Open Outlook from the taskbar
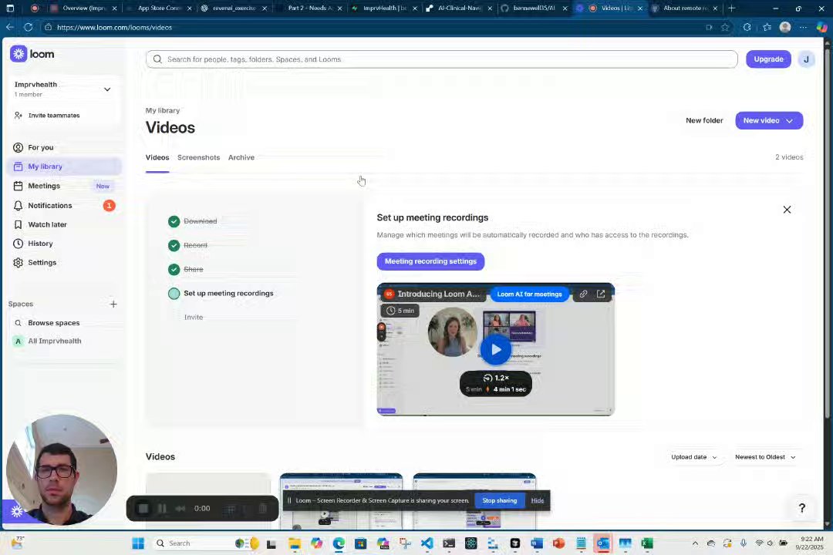This screenshot has width=833, height=555. [x=603, y=543]
